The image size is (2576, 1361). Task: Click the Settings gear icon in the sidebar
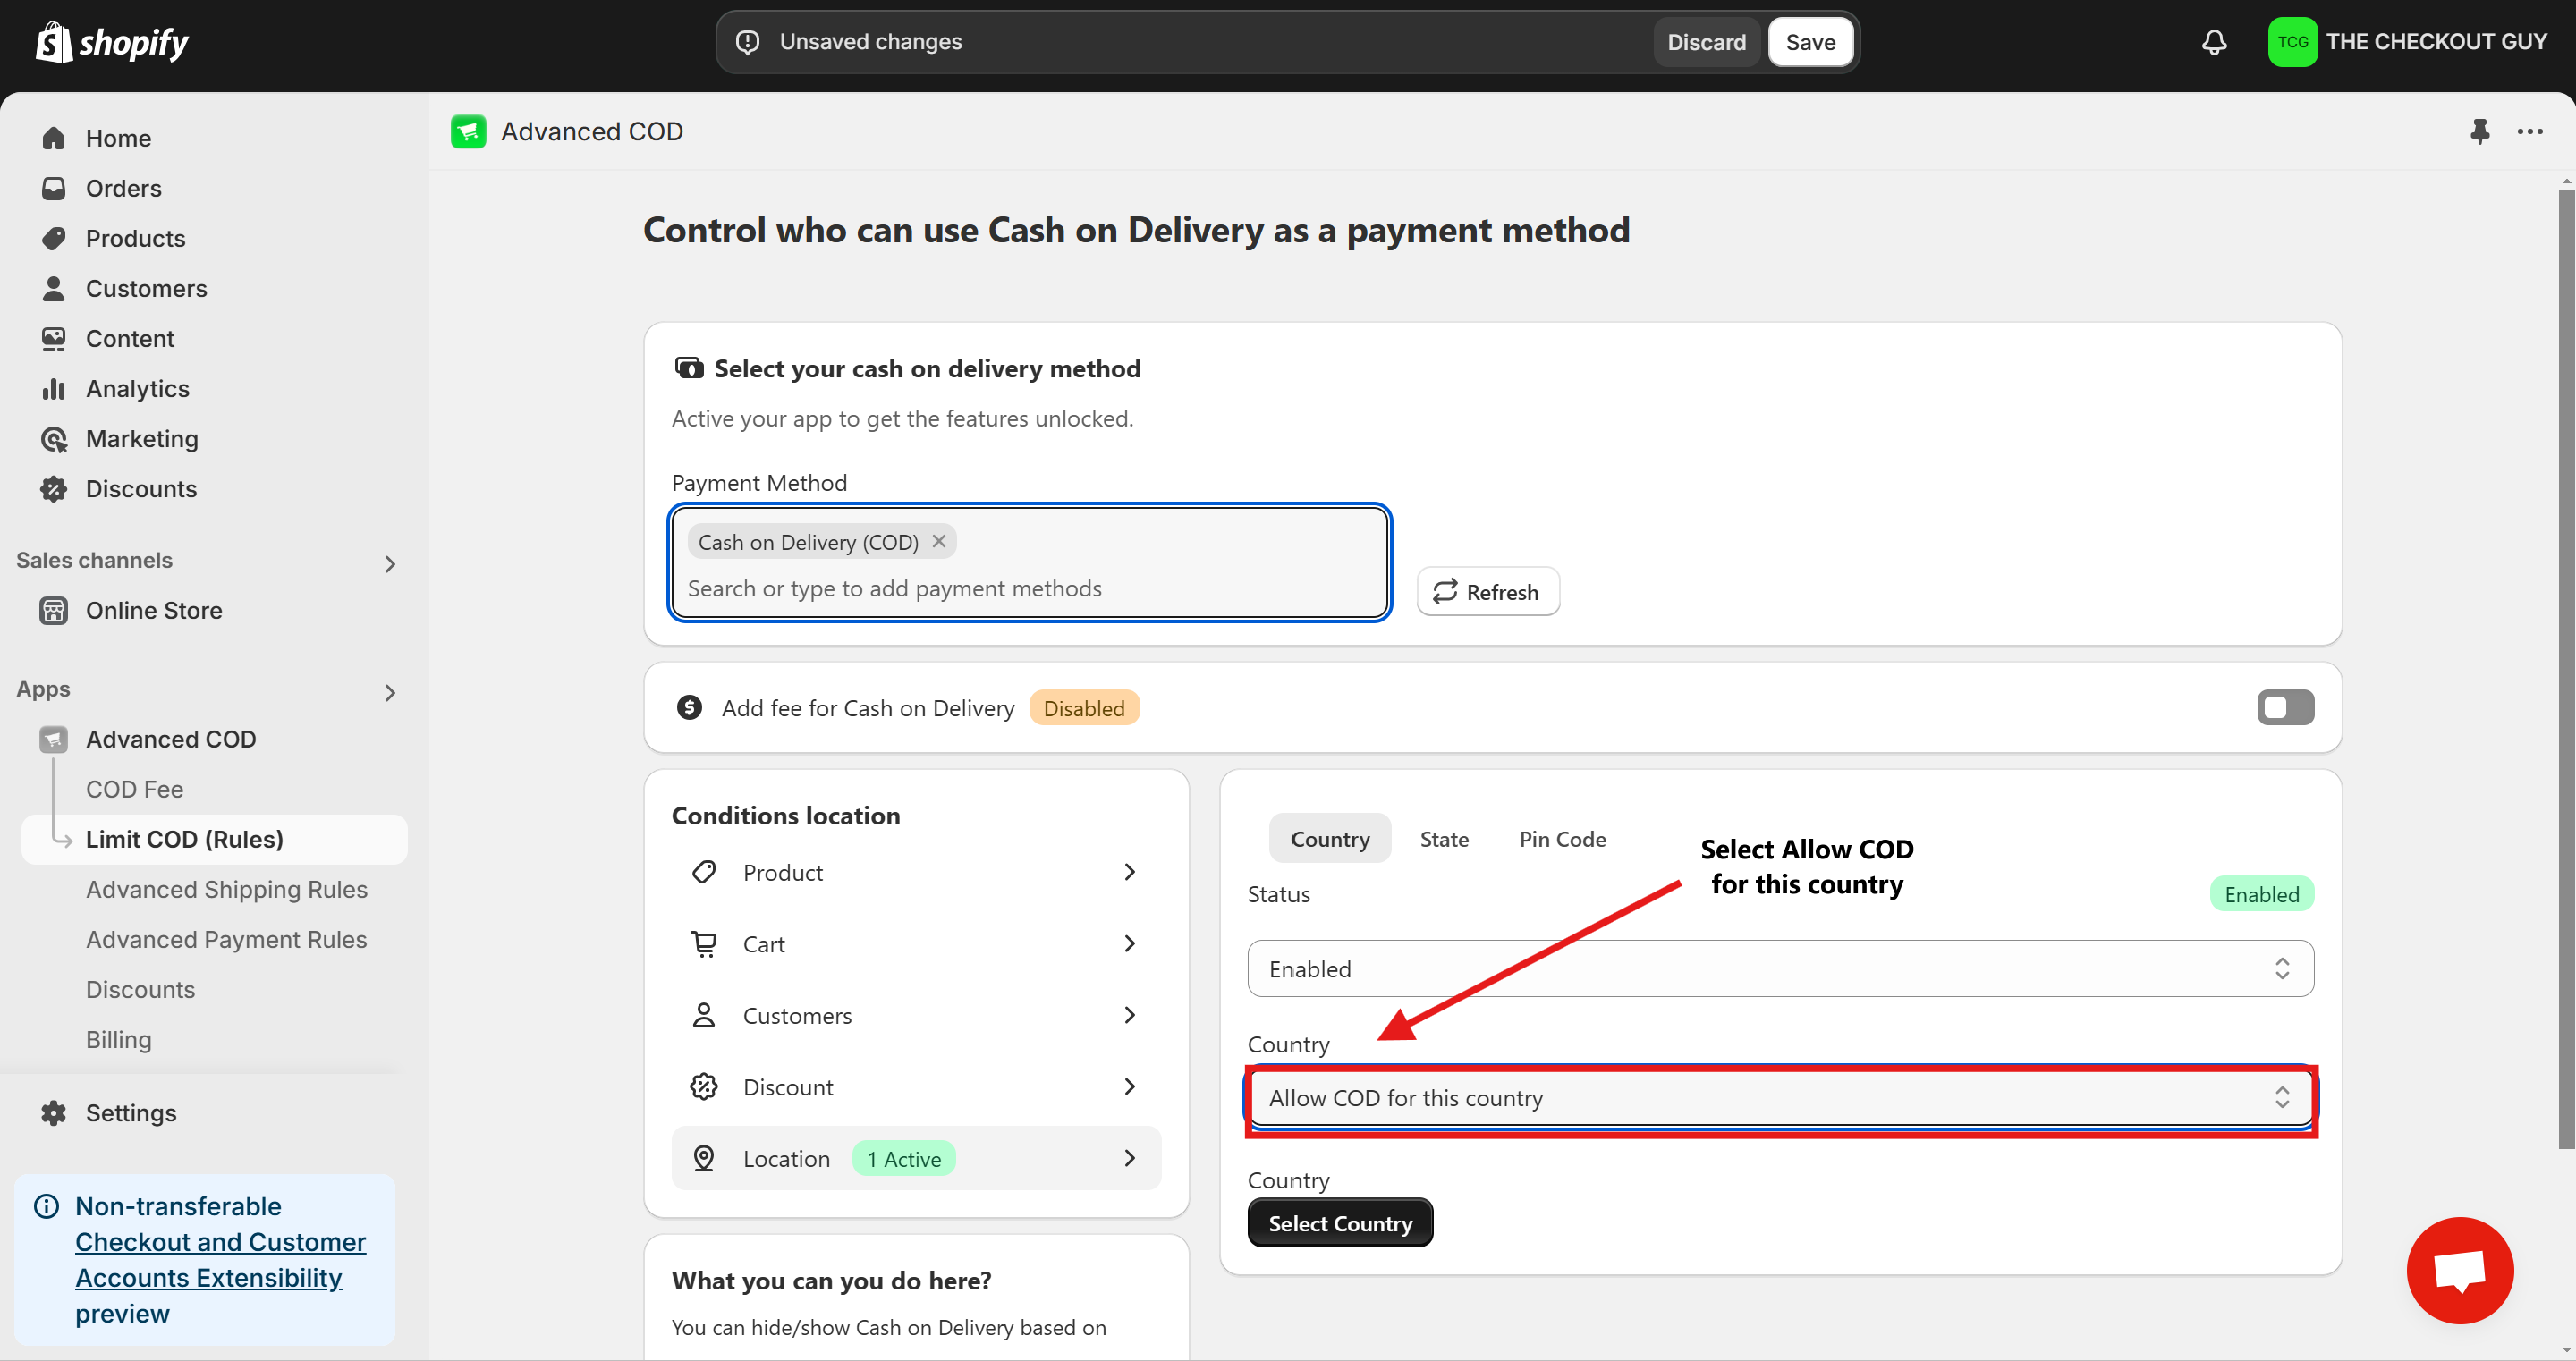(x=53, y=1113)
